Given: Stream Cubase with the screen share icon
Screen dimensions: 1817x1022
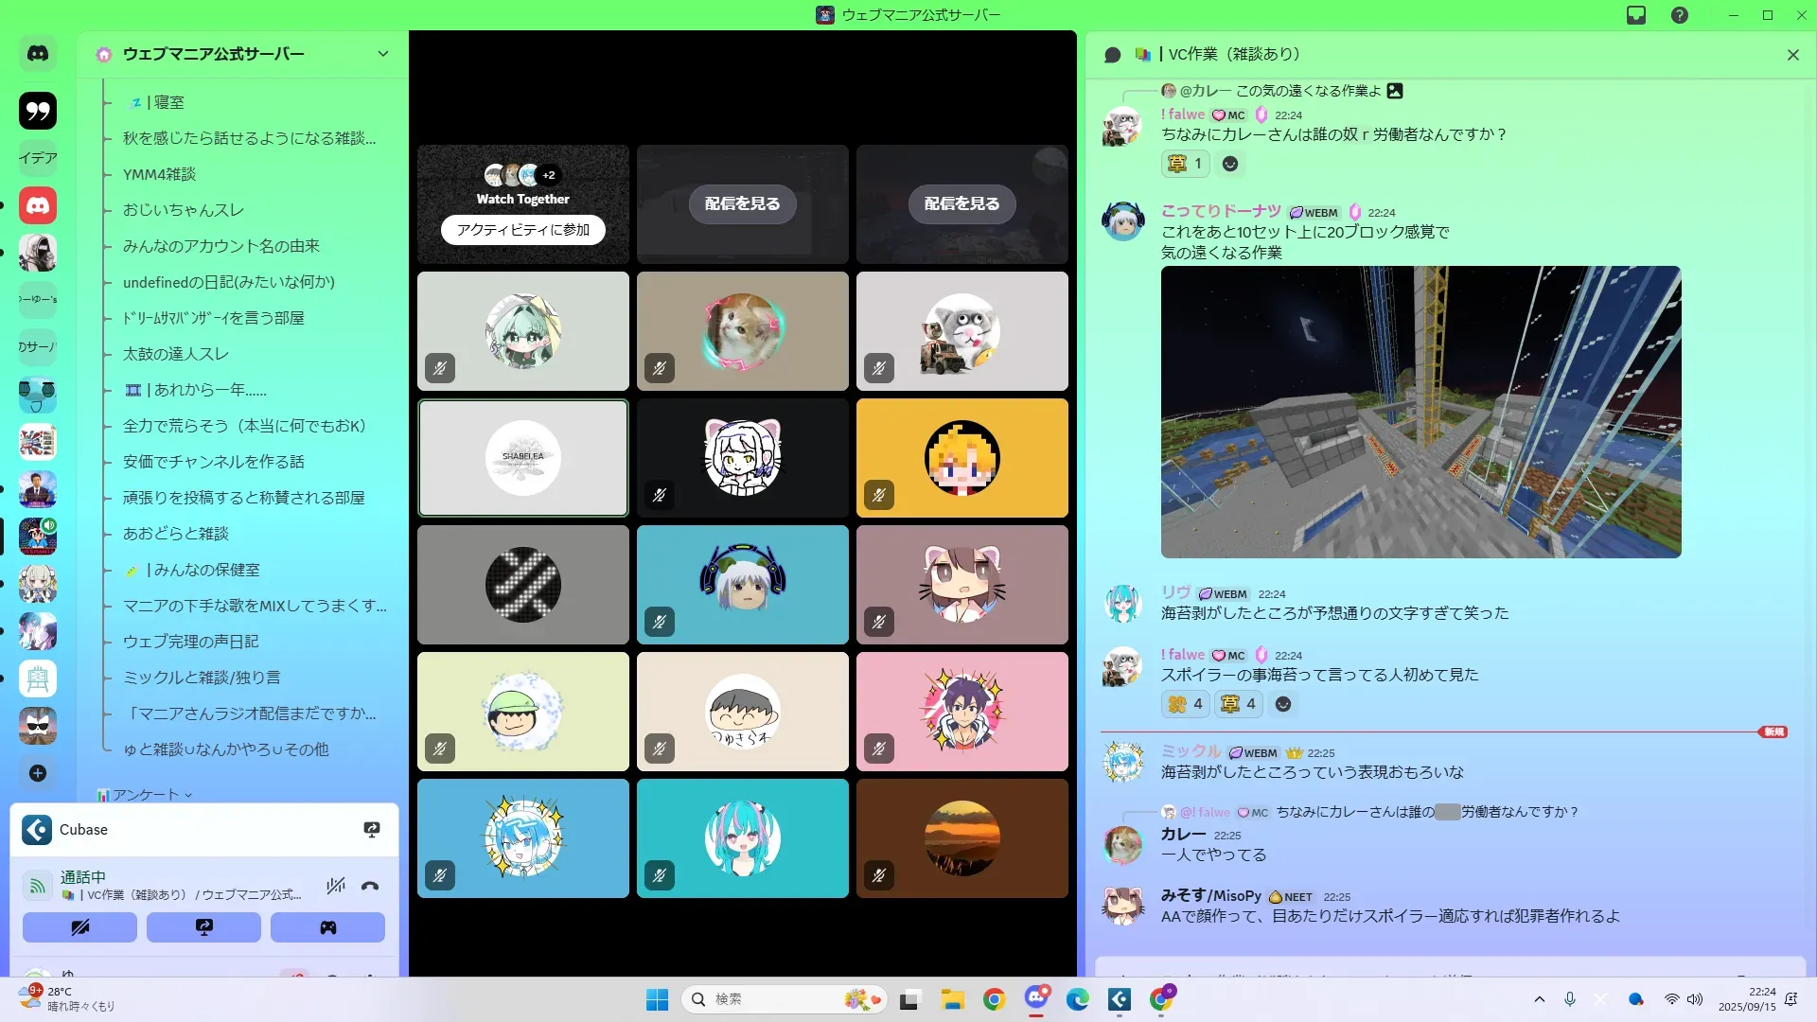Looking at the screenshot, I should click(x=372, y=830).
